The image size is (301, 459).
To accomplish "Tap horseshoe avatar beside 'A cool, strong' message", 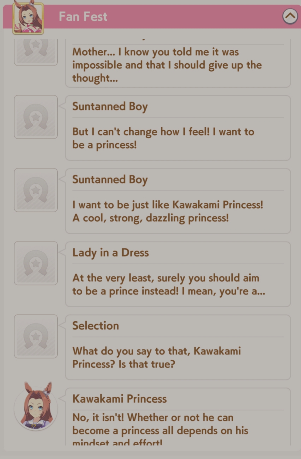I will [36, 190].
